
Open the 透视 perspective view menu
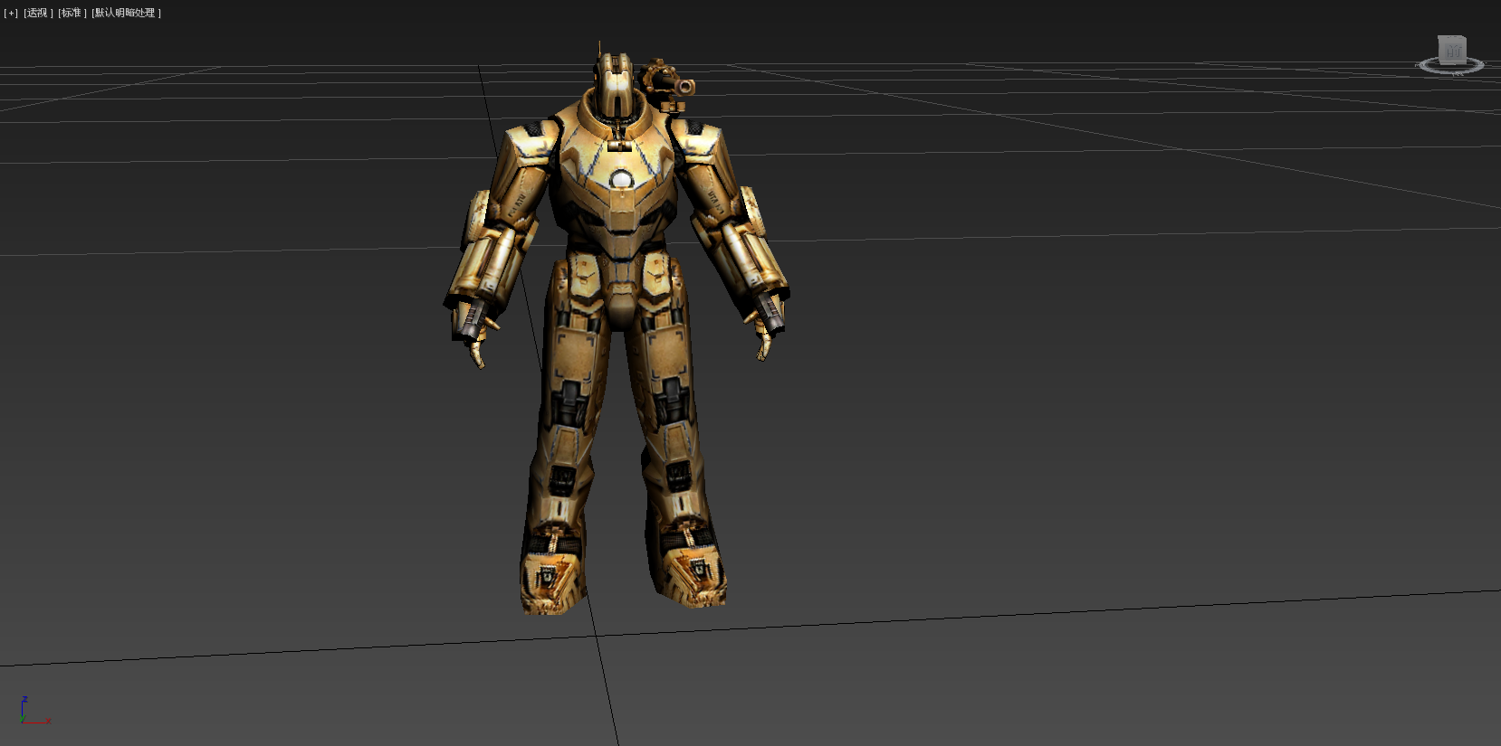(38, 13)
